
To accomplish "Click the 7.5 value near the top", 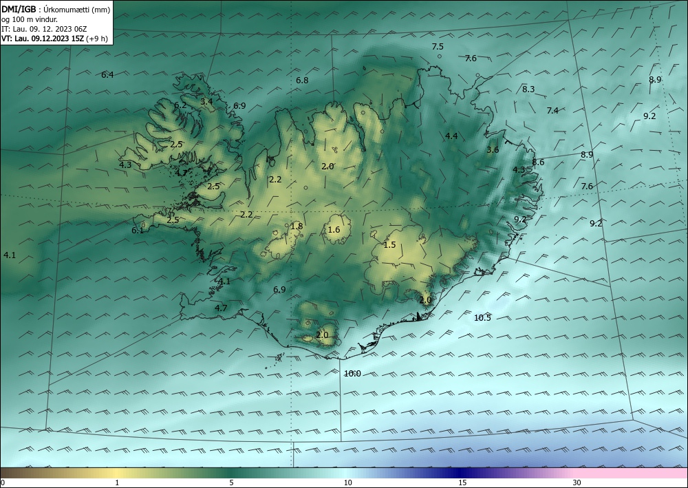I will [x=438, y=47].
